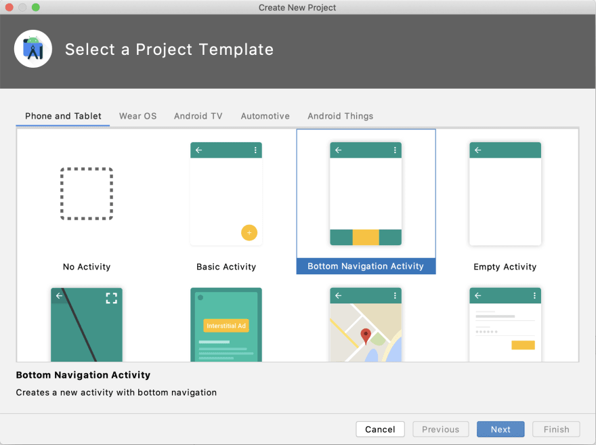Switch to the Wear OS tab

tap(138, 116)
